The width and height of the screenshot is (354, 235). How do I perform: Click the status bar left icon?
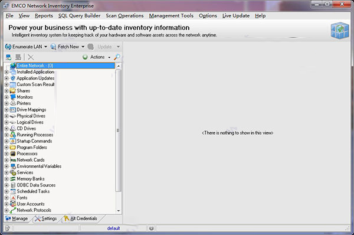(8, 229)
